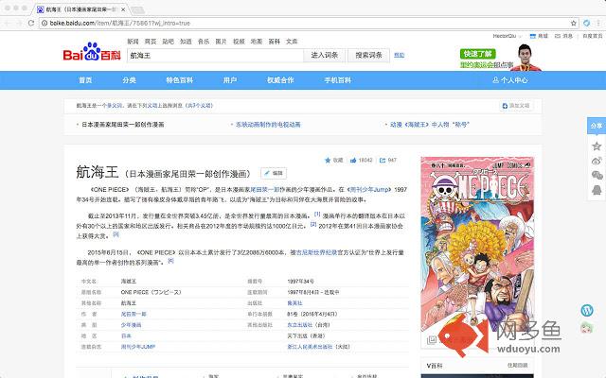Open 分类 in blue navigation bar
This screenshot has height=378, width=606.
point(129,80)
